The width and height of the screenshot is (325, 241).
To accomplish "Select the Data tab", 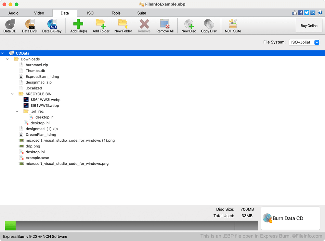I will point(65,13).
